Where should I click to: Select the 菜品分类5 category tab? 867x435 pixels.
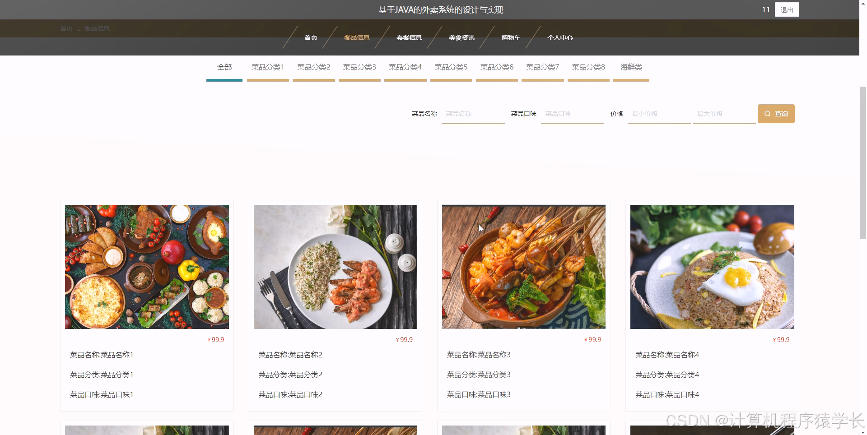pyautogui.click(x=451, y=68)
